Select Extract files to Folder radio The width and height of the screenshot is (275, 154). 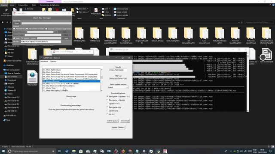(35, 29)
